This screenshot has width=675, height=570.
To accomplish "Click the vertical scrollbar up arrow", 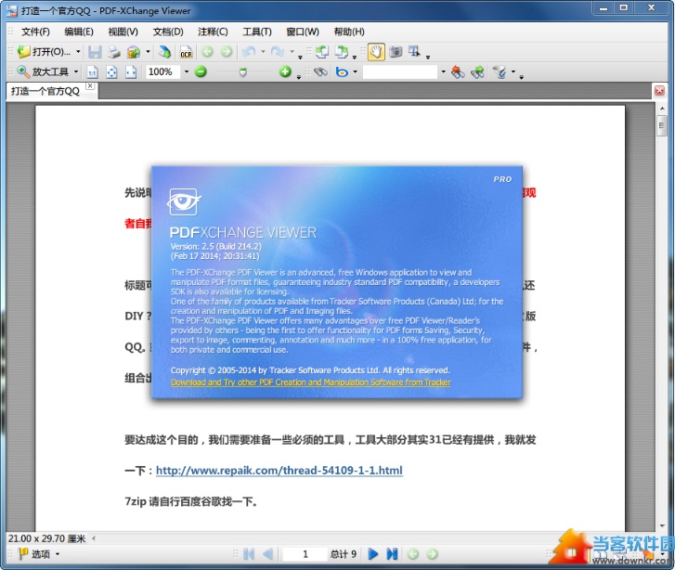I will pos(662,108).
